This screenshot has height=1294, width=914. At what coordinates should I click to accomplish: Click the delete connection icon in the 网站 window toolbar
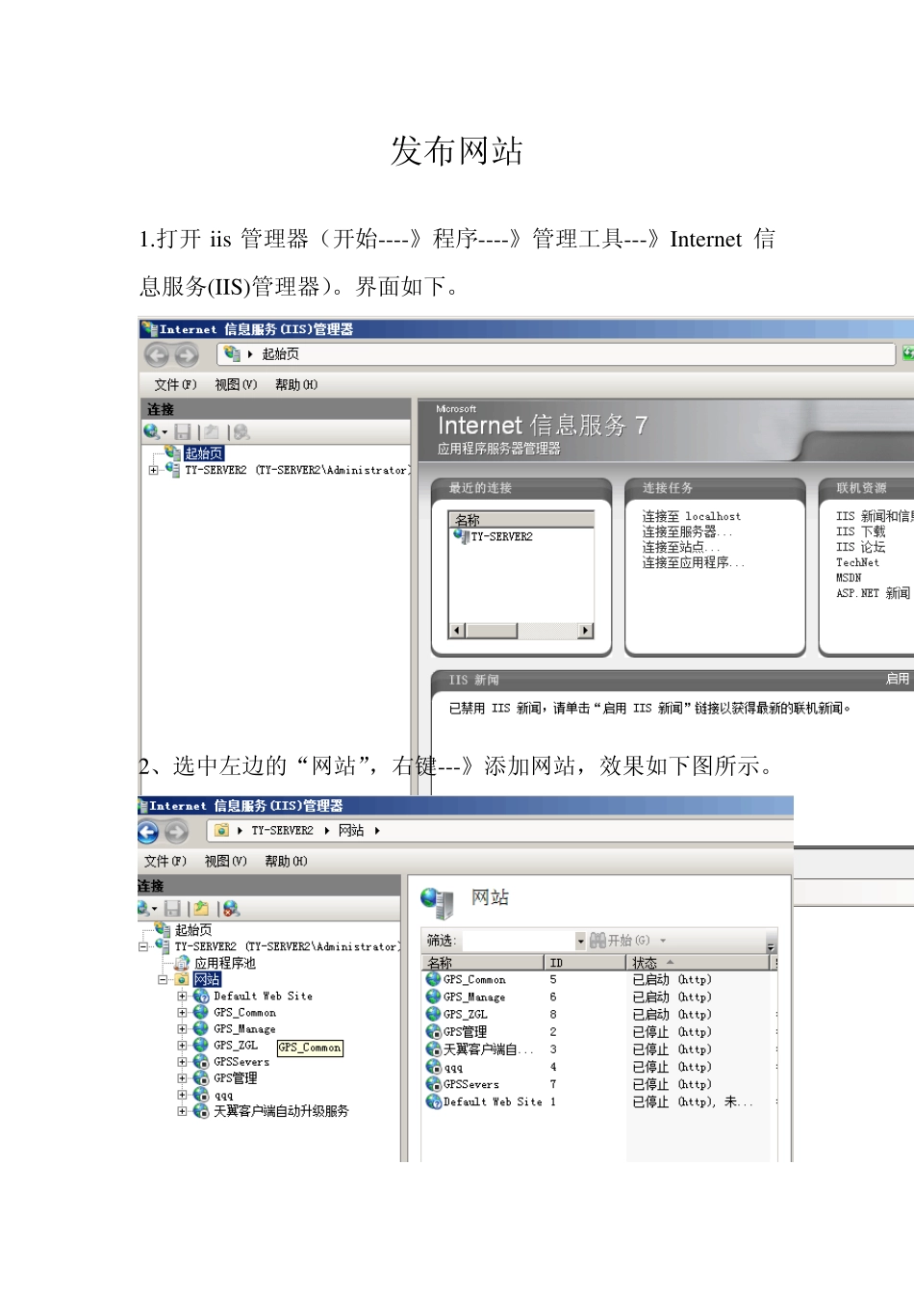coord(231,908)
